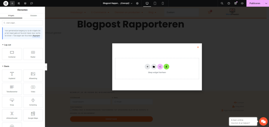Open the Blog menu
269x127 pixels.
tap(152, 12)
